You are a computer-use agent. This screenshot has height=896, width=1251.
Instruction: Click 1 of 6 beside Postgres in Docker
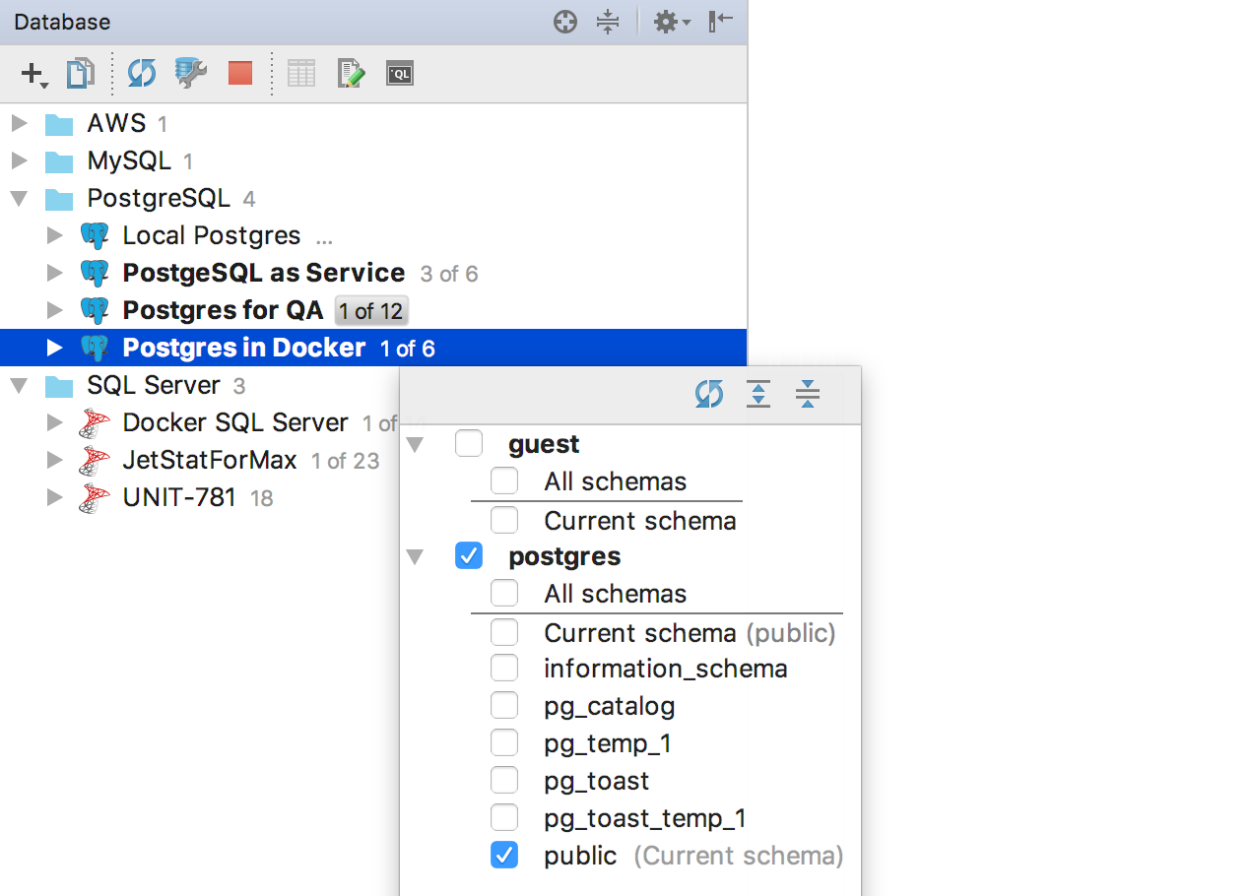(408, 349)
